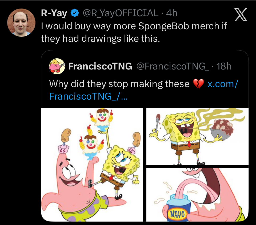Image resolution: width=256 pixels, height=225 pixels.
Task: Click the 18h quoted tweet timestamp
Action: click(224, 66)
